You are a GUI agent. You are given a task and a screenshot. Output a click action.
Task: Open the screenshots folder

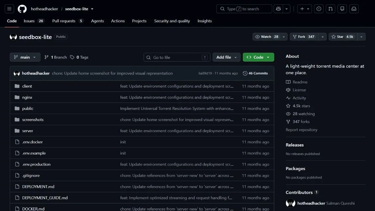[33, 120]
